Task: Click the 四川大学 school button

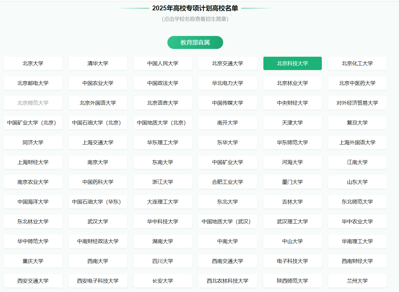Action: tap(163, 261)
